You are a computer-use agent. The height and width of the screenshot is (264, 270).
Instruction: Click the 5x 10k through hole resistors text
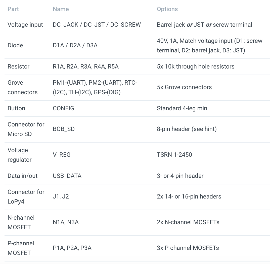(196, 67)
